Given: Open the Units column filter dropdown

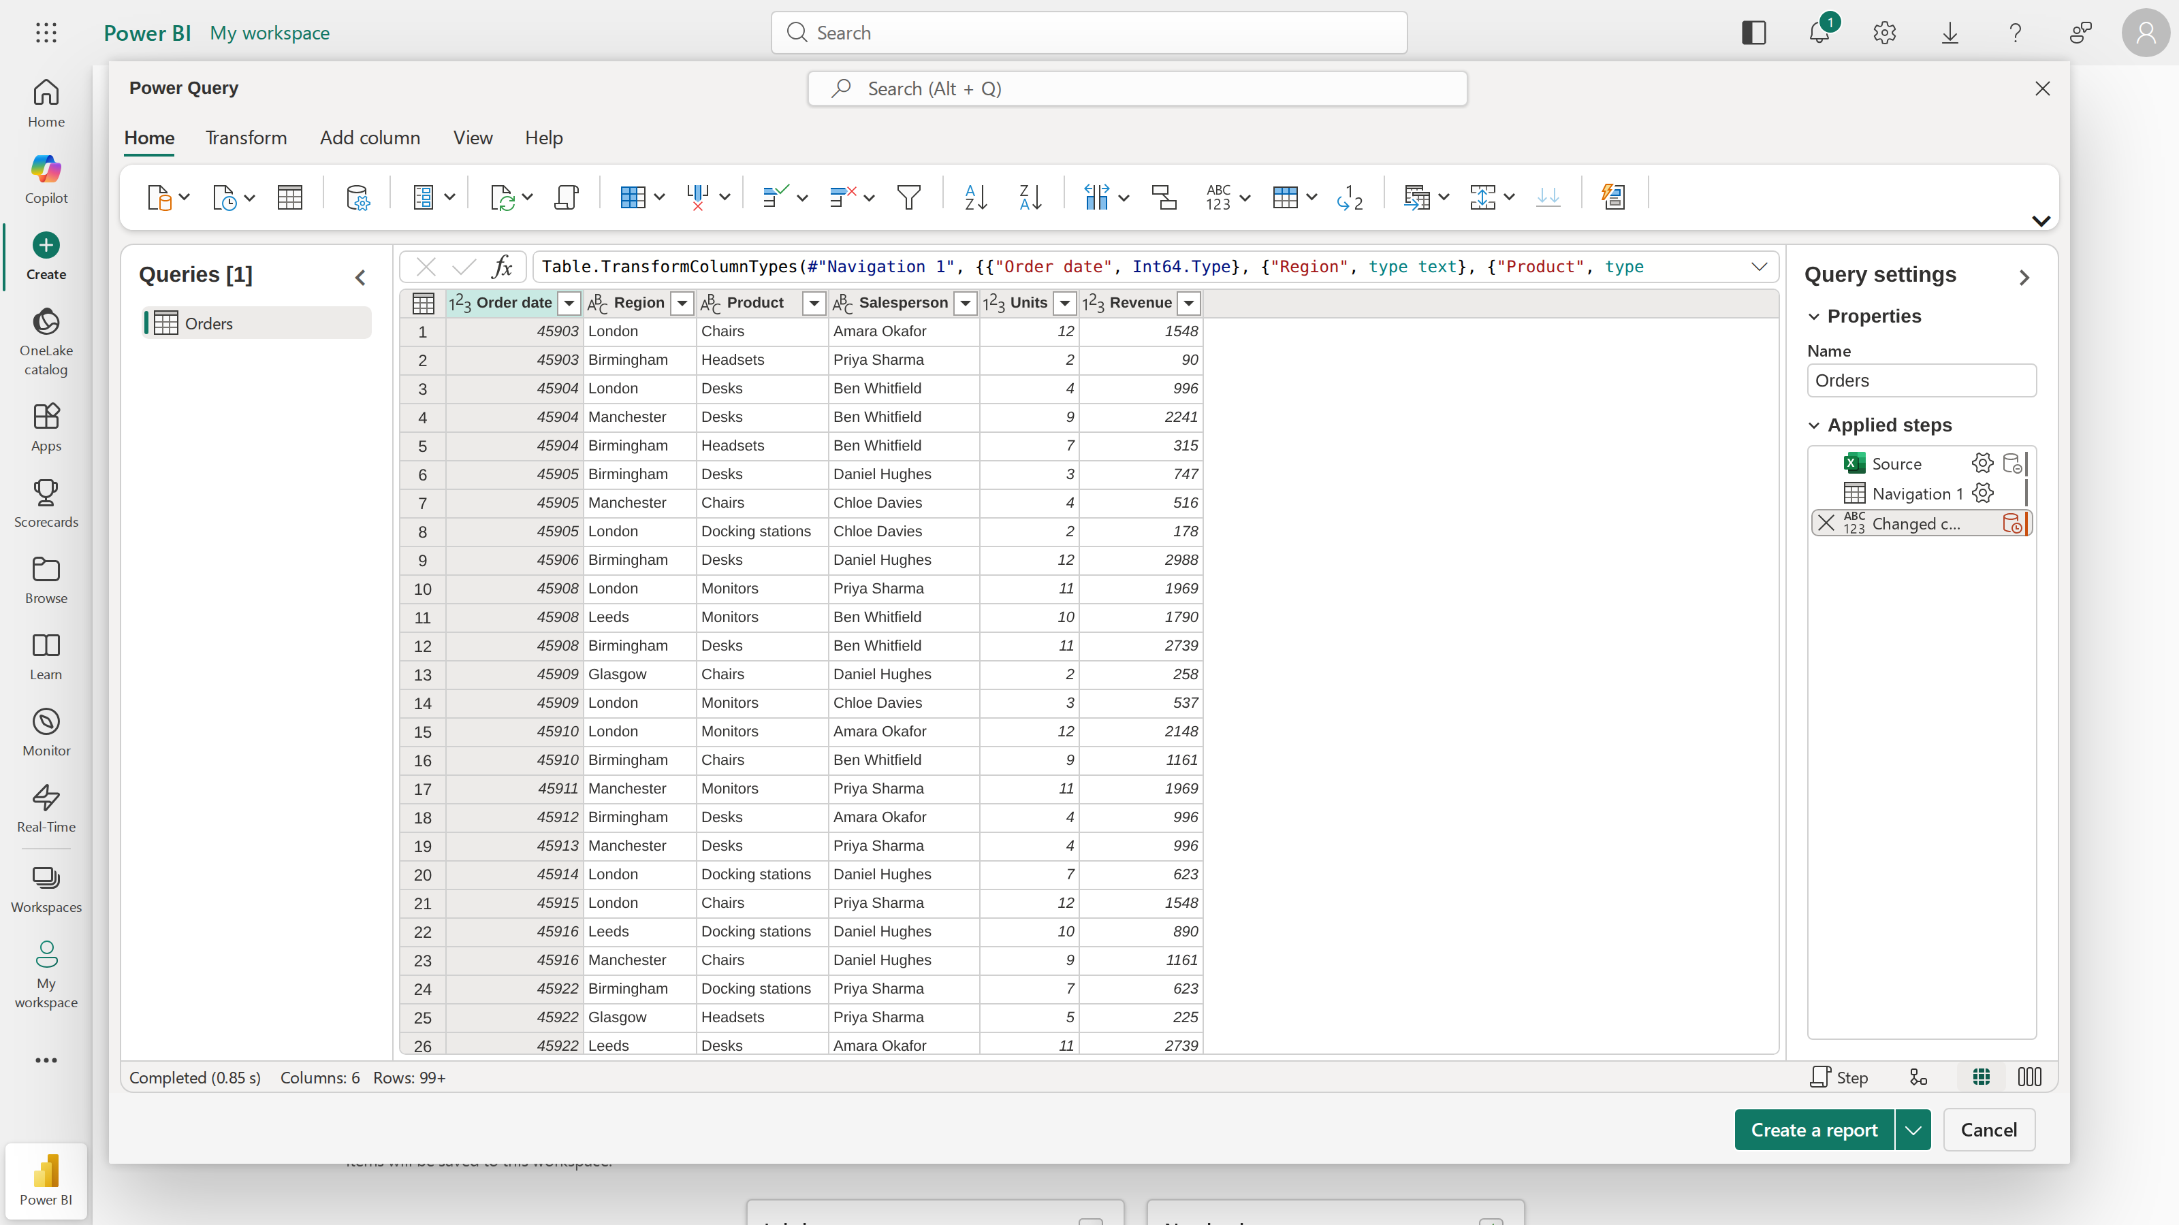Looking at the screenshot, I should pos(1065,304).
